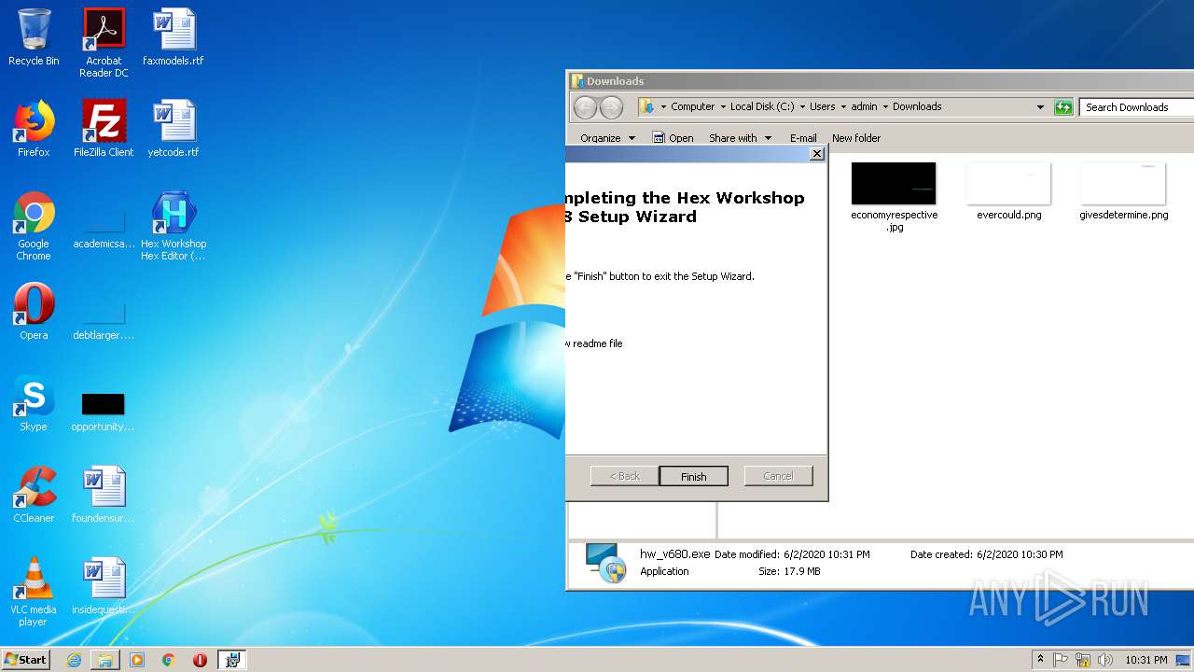The height and width of the screenshot is (672, 1194).
Task: Click Open in Explorer toolbar
Action: 673,138
